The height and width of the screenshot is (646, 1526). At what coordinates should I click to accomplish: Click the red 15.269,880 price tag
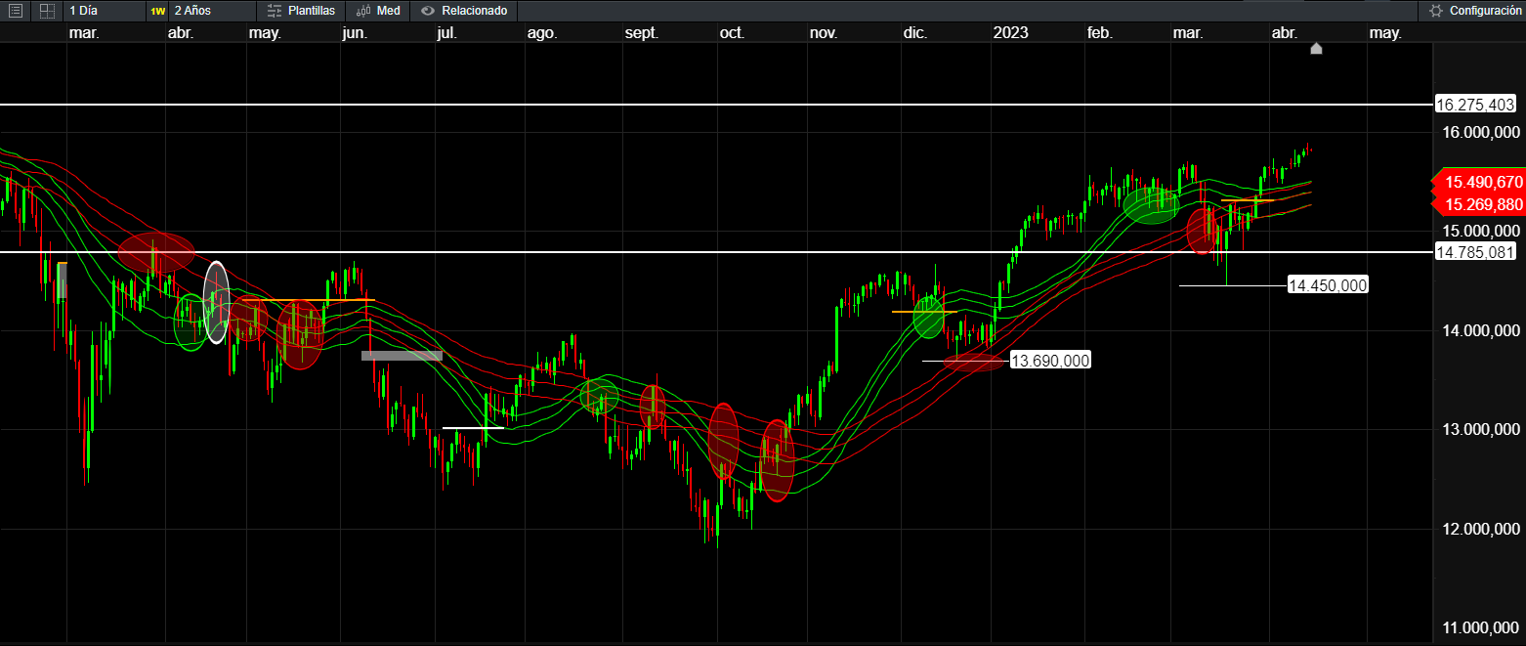pos(1477,204)
